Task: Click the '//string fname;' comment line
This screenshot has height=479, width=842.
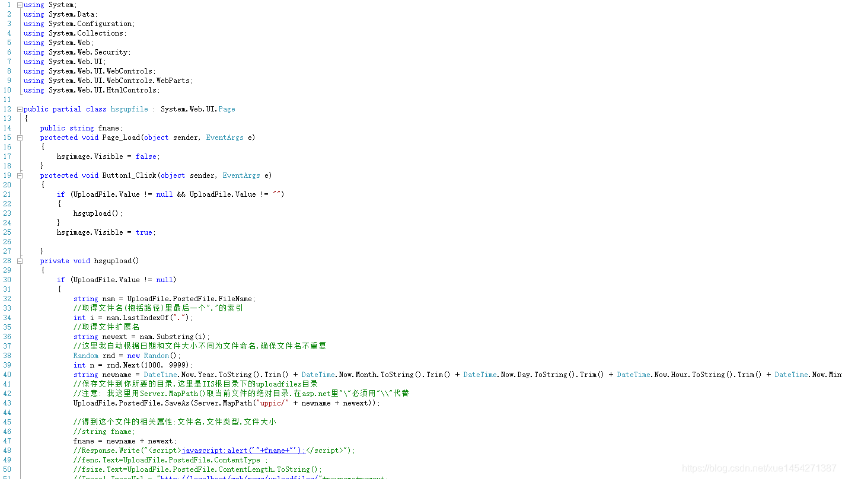Action: tap(104, 432)
